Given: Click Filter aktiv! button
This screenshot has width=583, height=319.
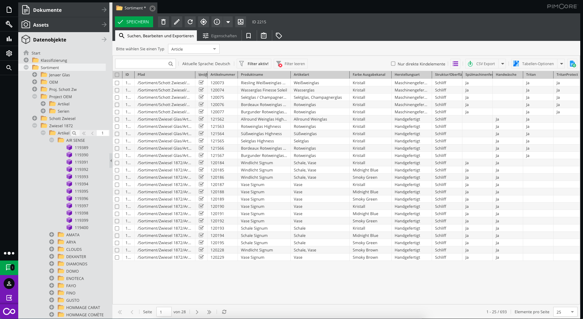Looking at the screenshot, I should (254, 64).
